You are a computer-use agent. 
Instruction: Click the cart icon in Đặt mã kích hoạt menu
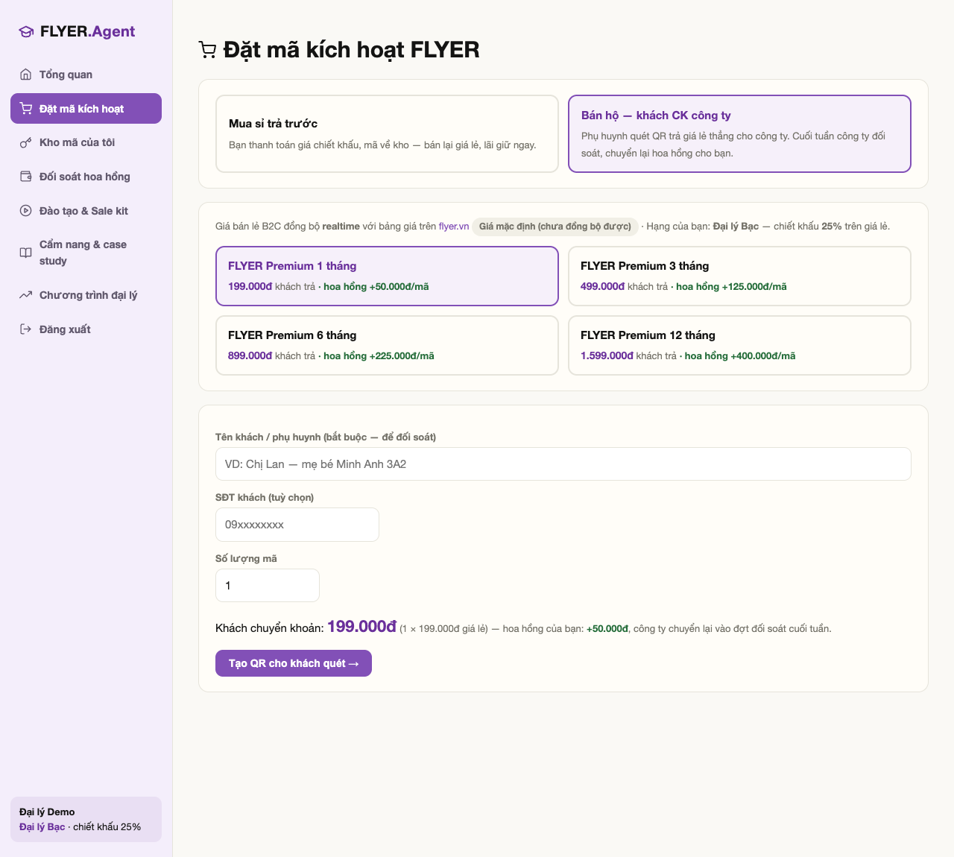click(25, 109)
